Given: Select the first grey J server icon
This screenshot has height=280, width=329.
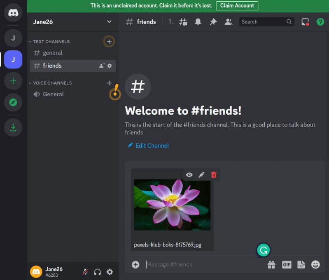Looking at the screenshot, I should 13,38.
